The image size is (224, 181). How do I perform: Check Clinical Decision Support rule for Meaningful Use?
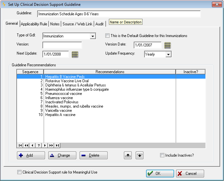point(19,172)
